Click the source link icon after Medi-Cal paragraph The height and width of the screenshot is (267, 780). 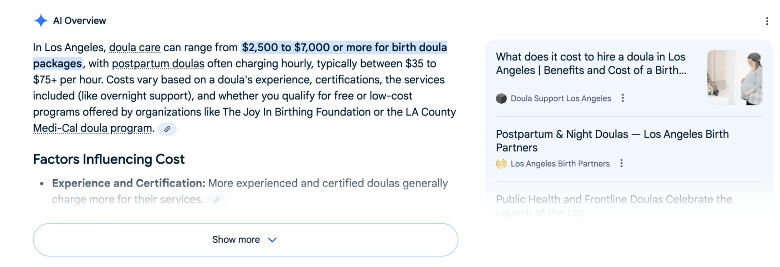coord(167,129)
